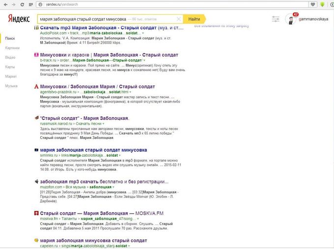Go forward with browser forward arrow
The height and width of the screenshot is (249, 334).
[14, 4]
